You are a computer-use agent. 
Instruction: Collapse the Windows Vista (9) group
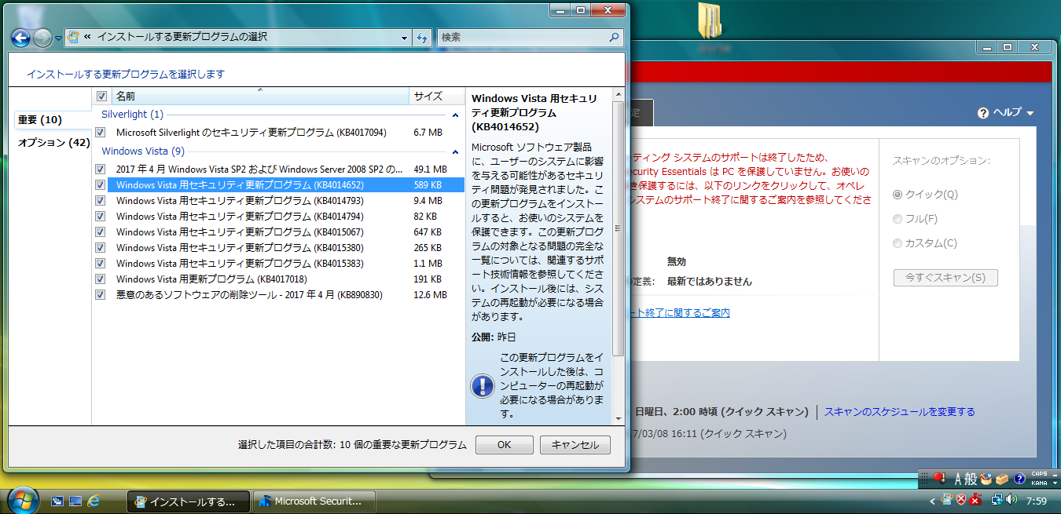[x=455, y=151]
